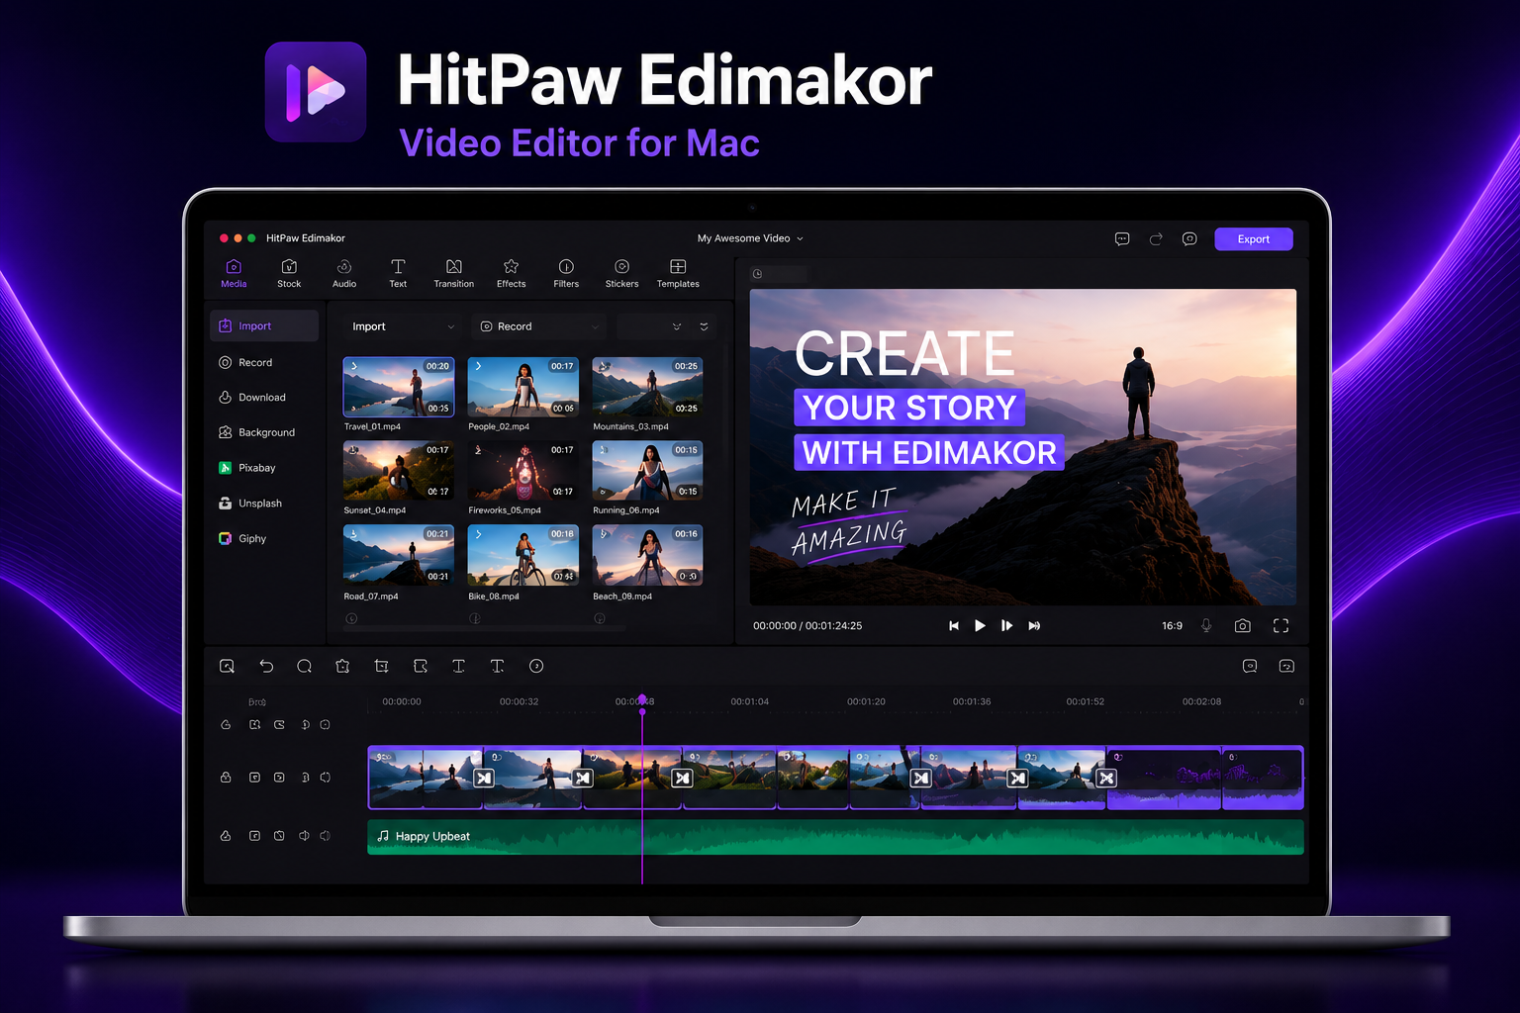This screenshot has height=1013, width=1520.
Task: Click the 16:9 aspect ratio label
Action: [1172, 625]
